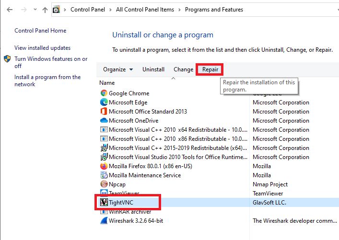Click Microsoft Corporation publisher for OneDrive
The width and height of the screenshot is (339, 240).
tap(281, 120)
